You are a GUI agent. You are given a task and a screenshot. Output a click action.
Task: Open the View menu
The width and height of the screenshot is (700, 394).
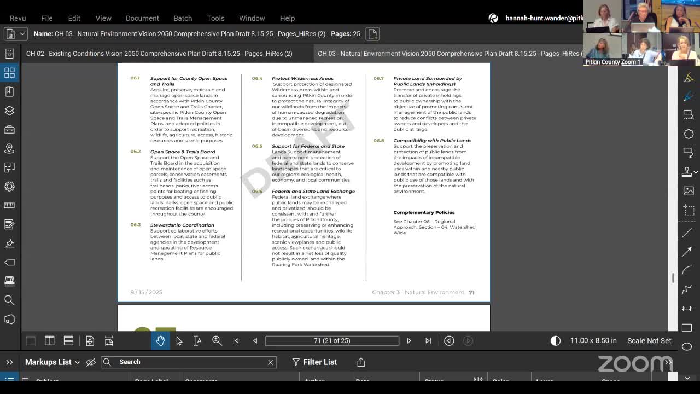(103, 18)
